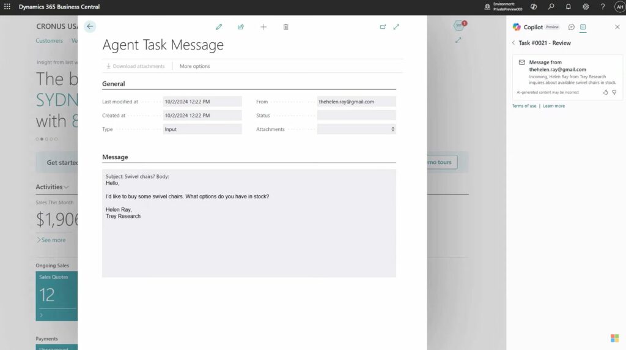Click the Last modified at field
The width and height of the screenshot is (626, 350).
point(202,102)
